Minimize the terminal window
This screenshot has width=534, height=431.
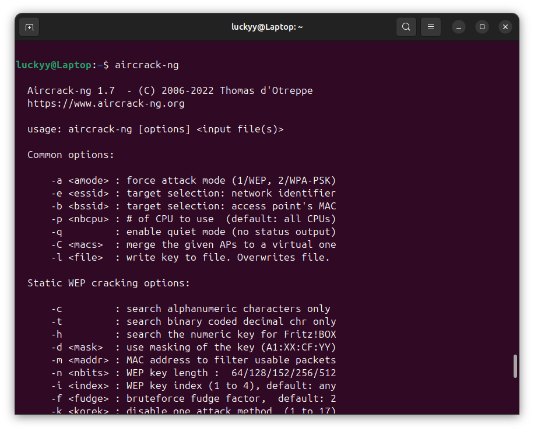tap(459, 27)
